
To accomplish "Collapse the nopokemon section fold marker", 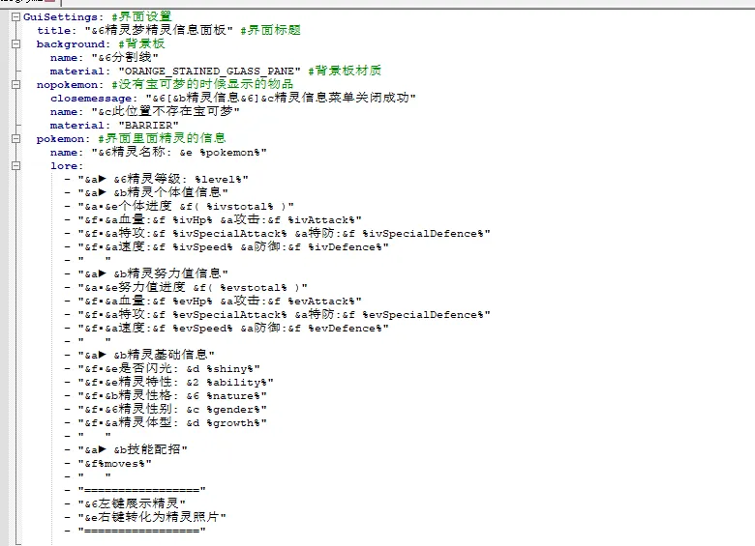I will pyautogui.click(x=15, y=85).
